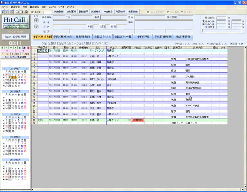Switch to the 予約詳細印刷 tab
The width and height of the screenshot is (247, 192).
pos(163,37)
